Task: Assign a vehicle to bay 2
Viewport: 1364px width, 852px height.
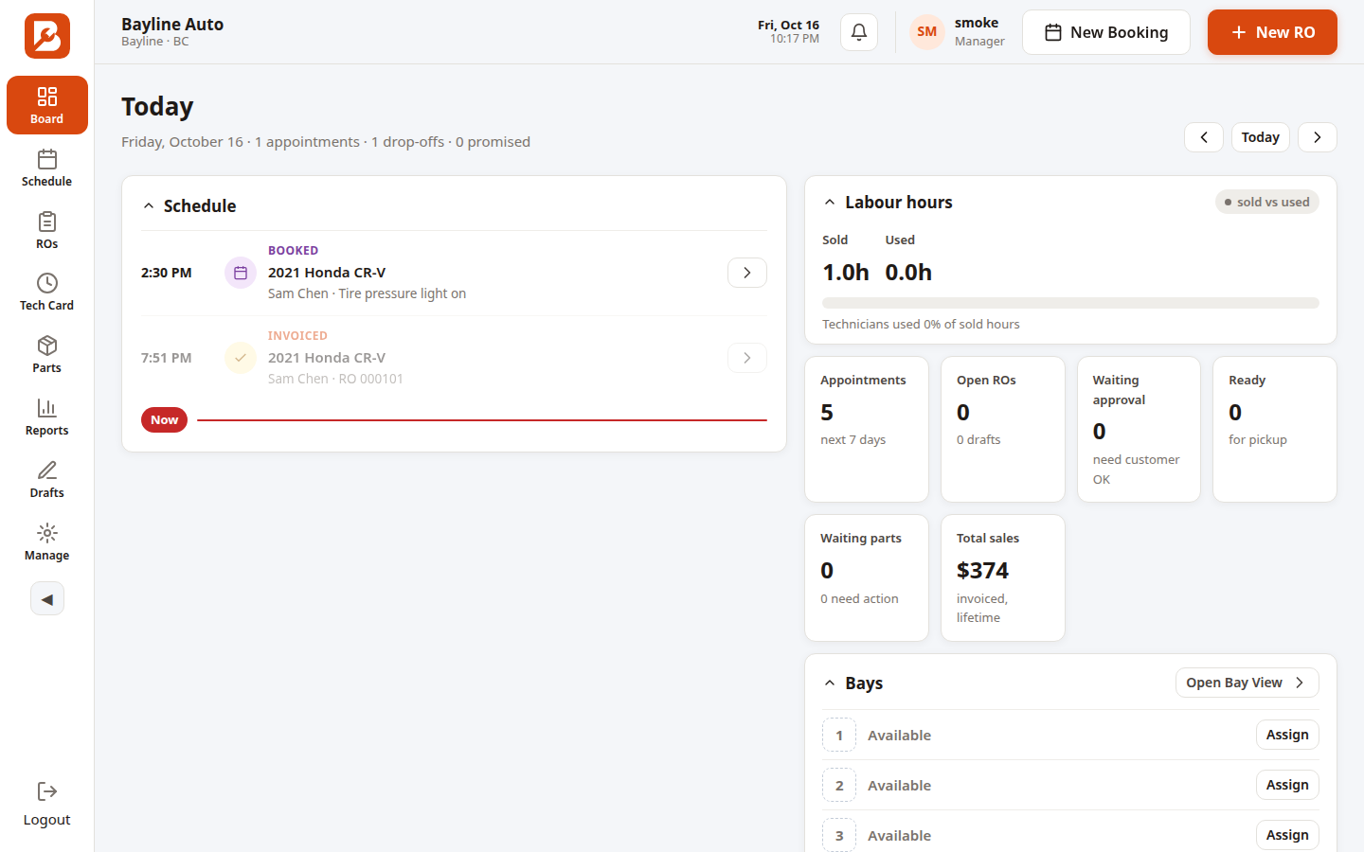Action: (1287, 785)
